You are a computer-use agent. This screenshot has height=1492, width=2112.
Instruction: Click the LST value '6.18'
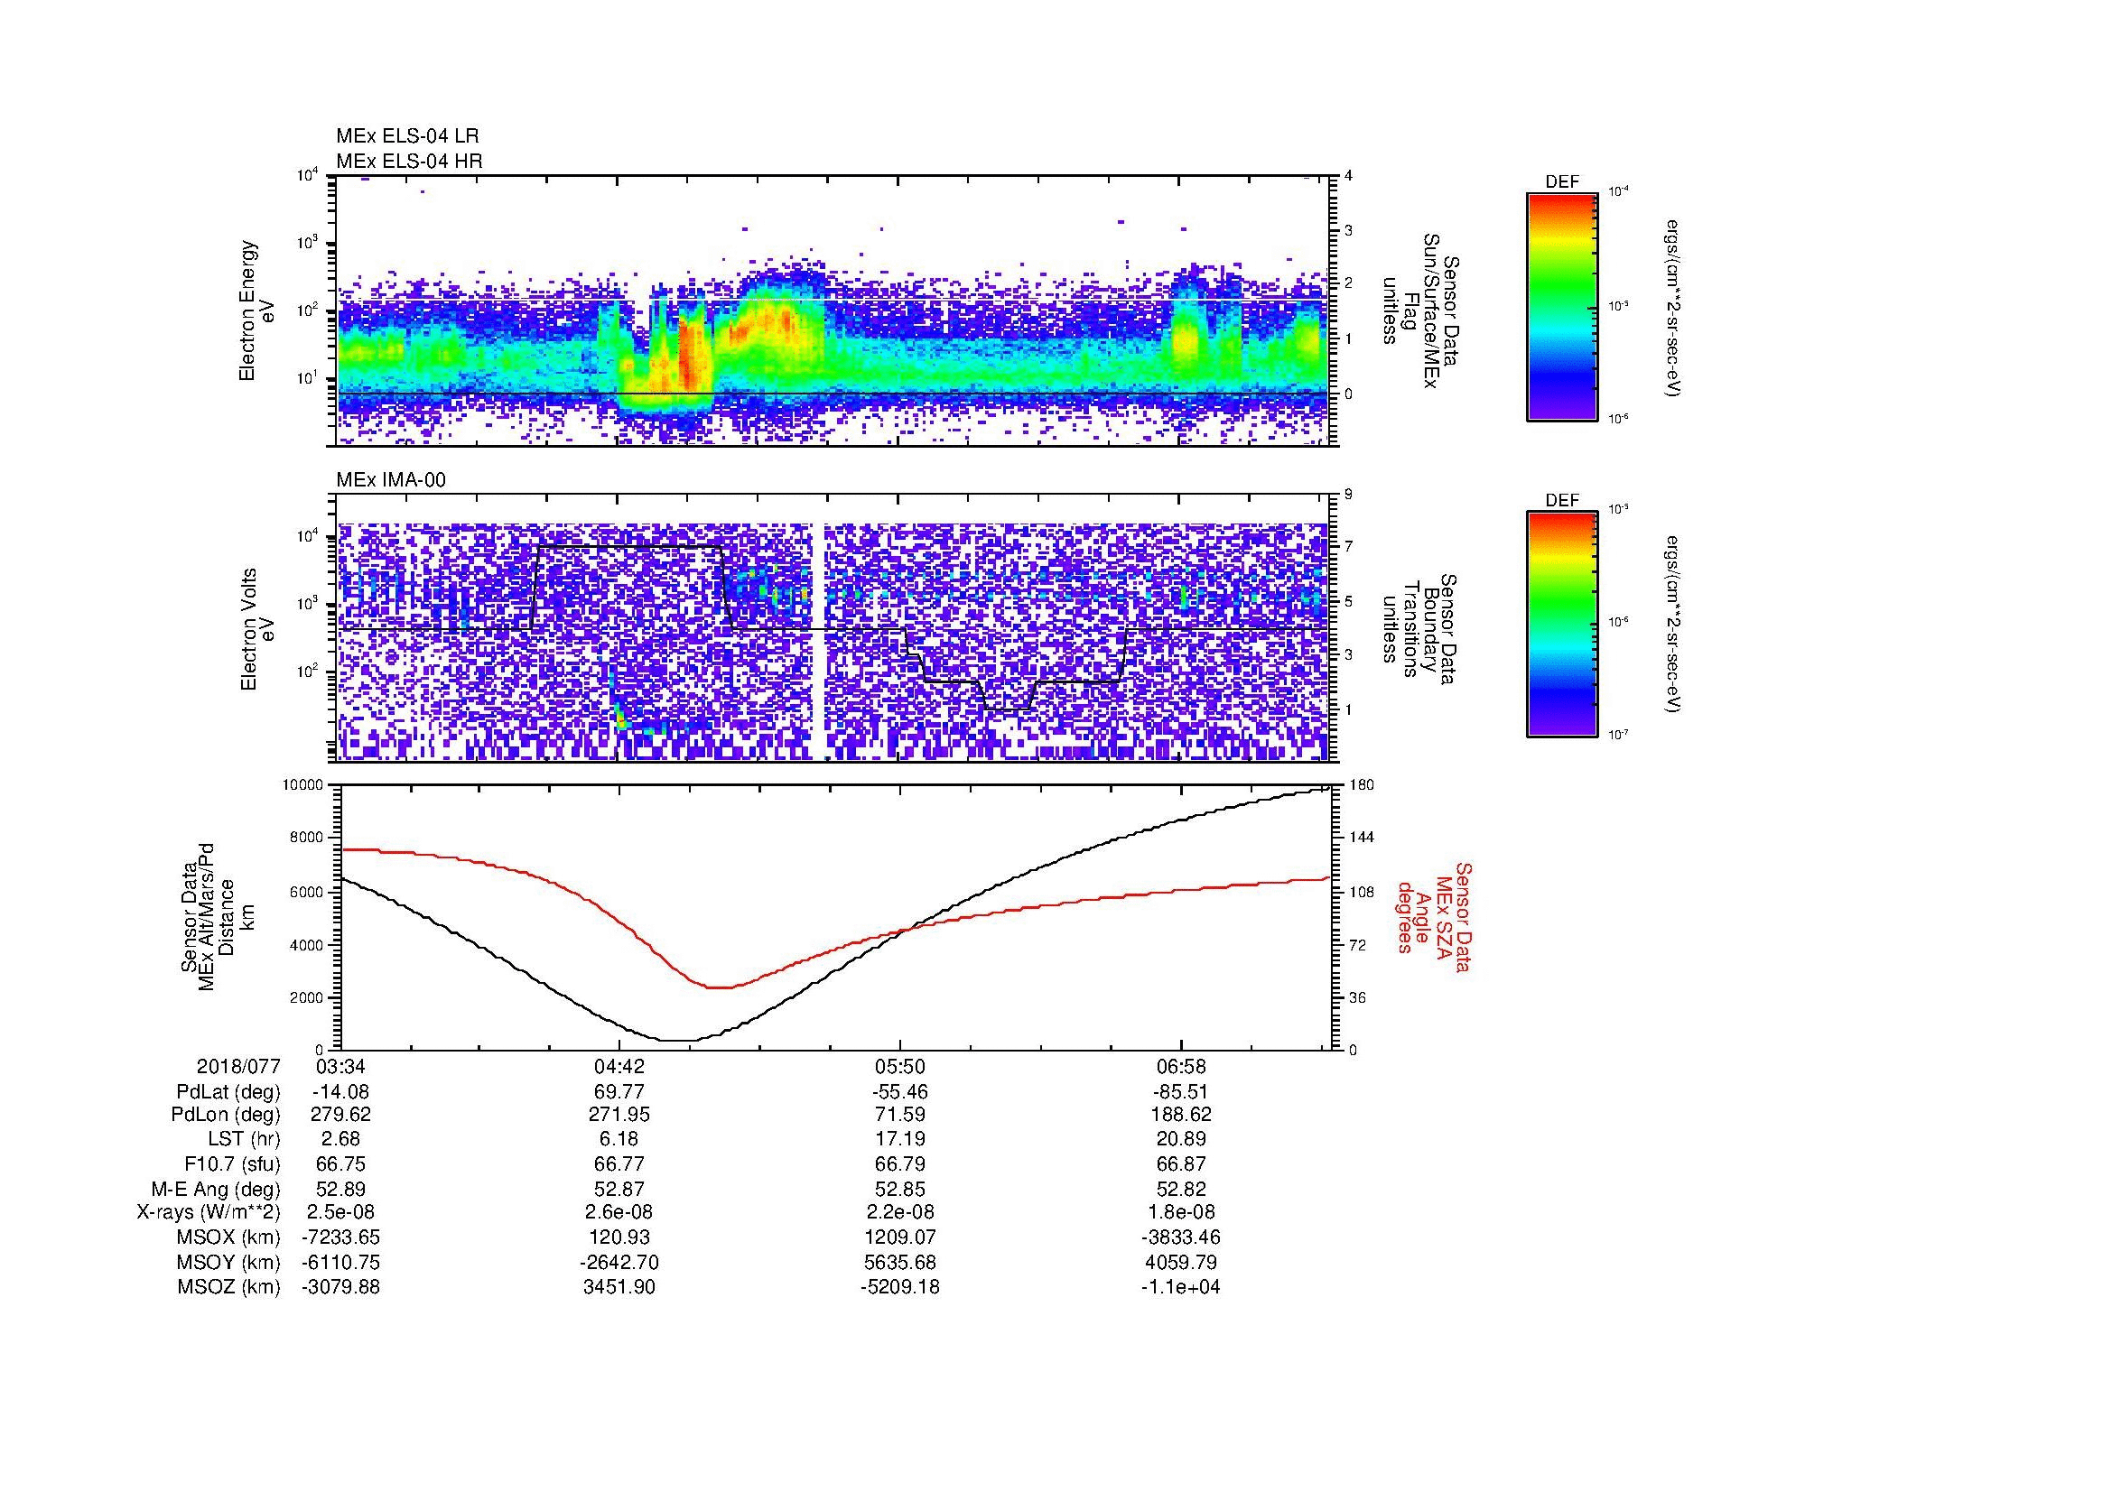[620, 1140]
